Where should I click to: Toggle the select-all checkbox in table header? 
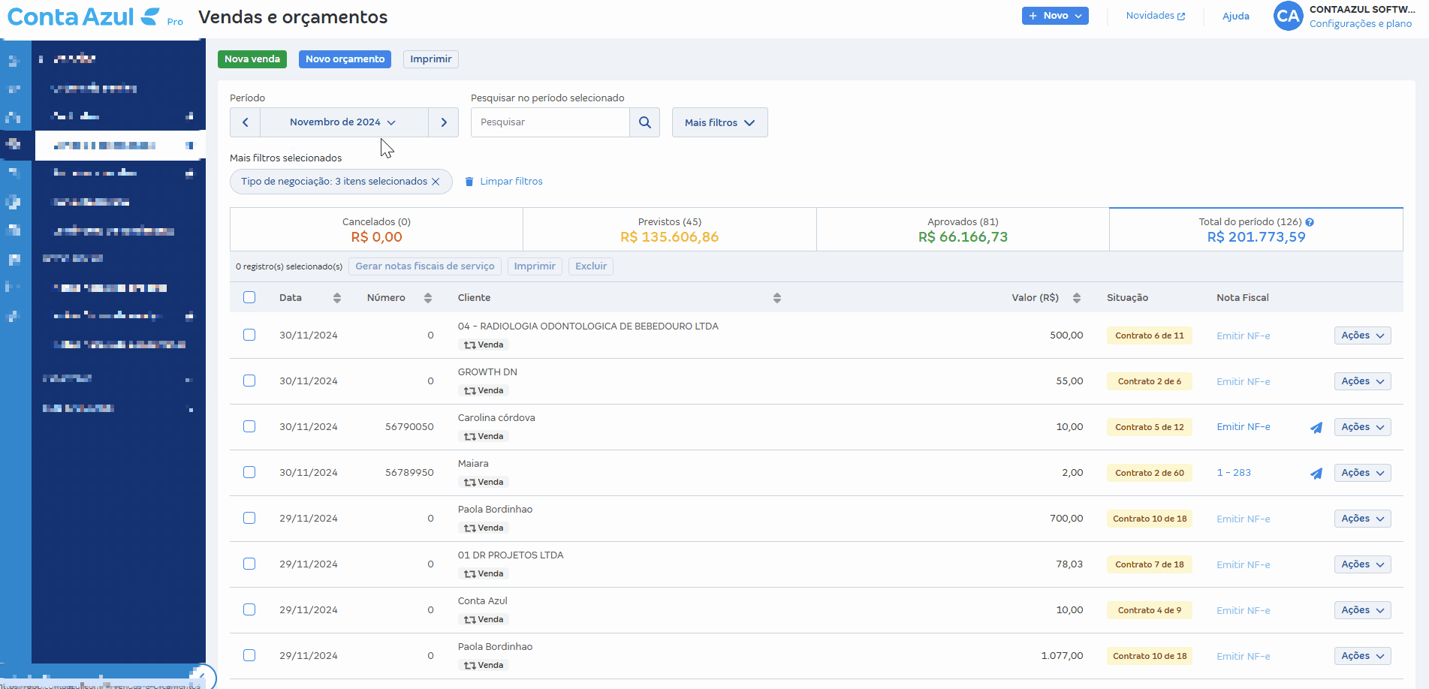click(249, 297)
